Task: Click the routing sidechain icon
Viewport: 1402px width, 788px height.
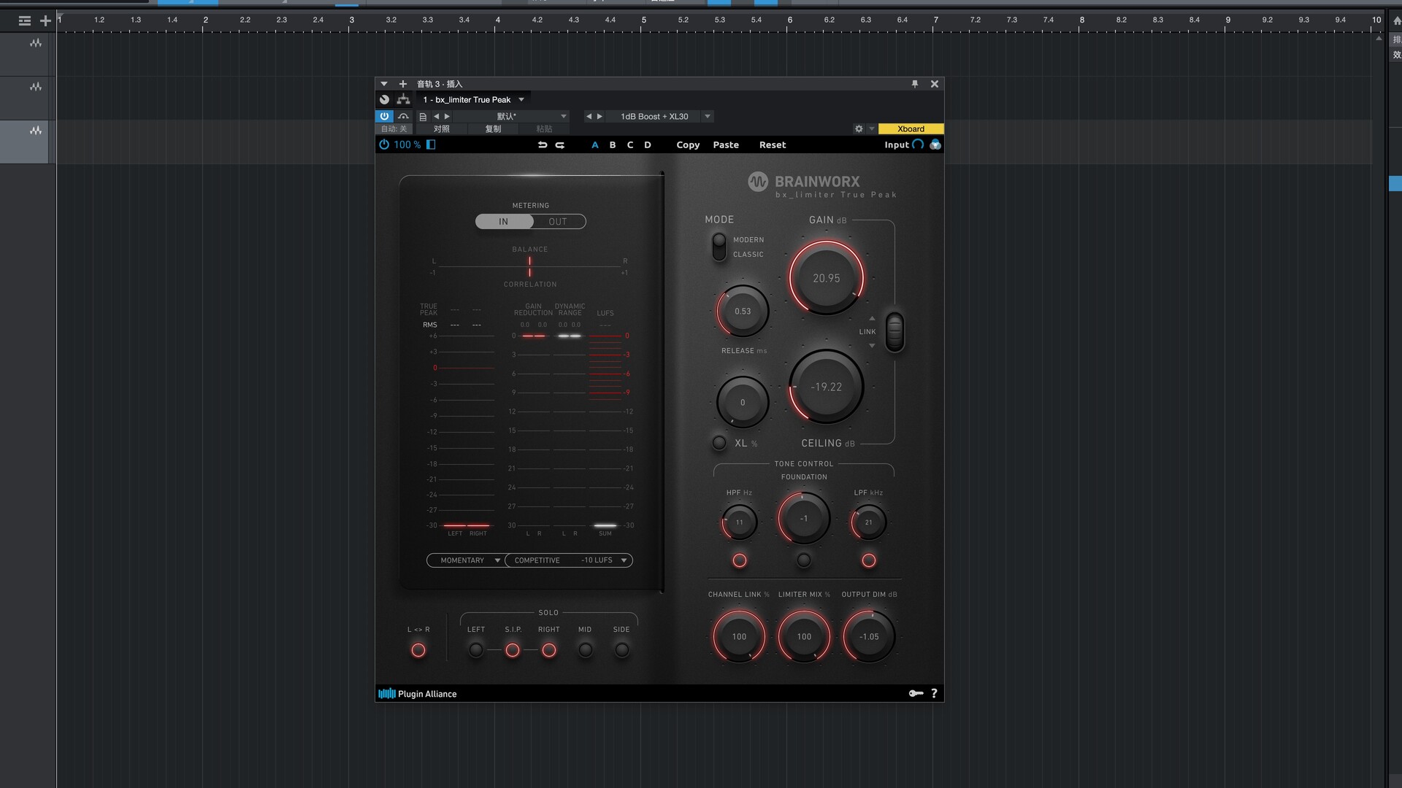Action: click(403, 99)
